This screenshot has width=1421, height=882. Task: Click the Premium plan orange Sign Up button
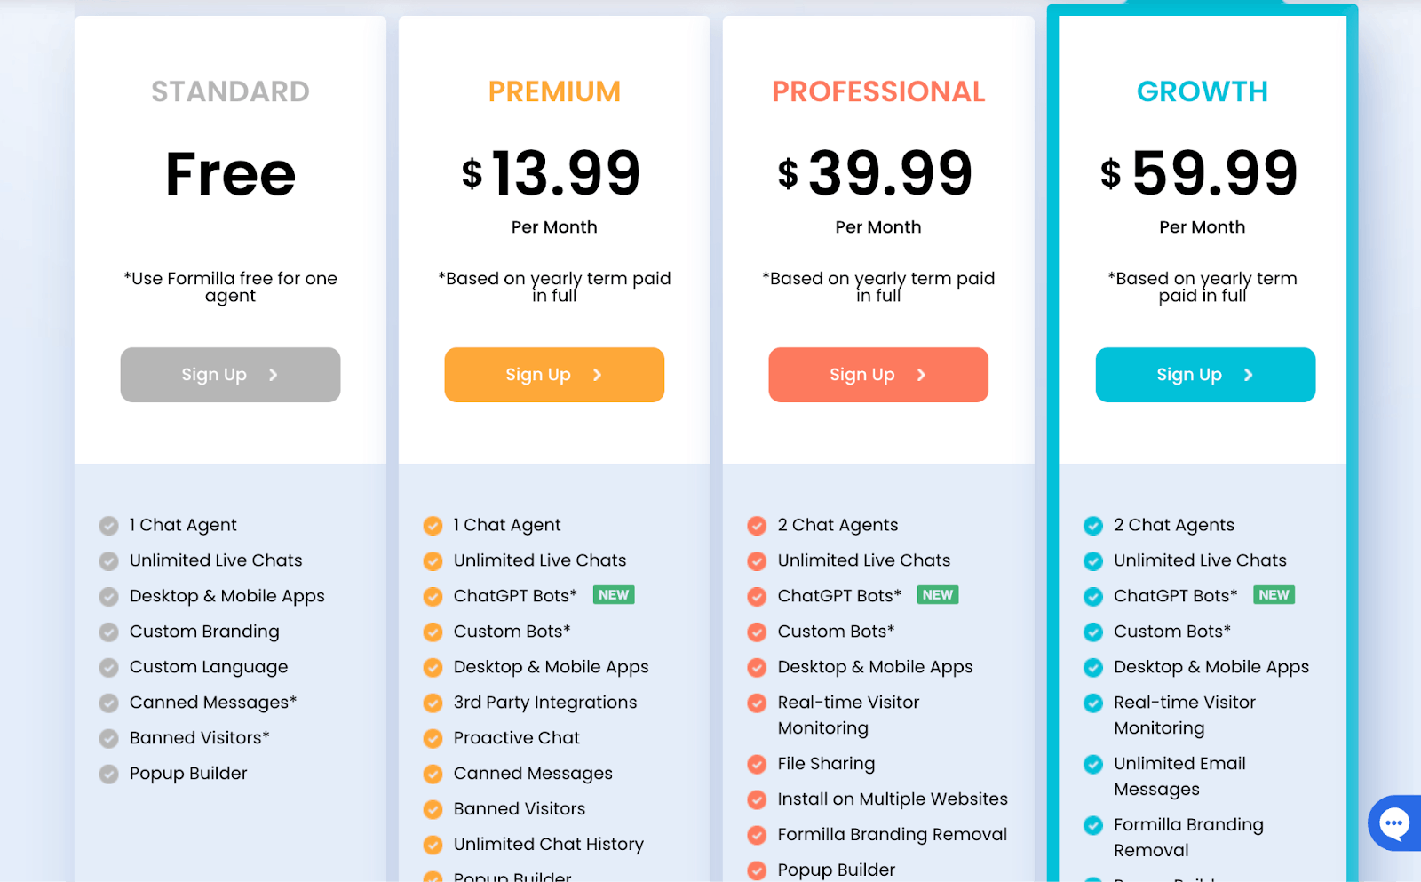(554, 375)
